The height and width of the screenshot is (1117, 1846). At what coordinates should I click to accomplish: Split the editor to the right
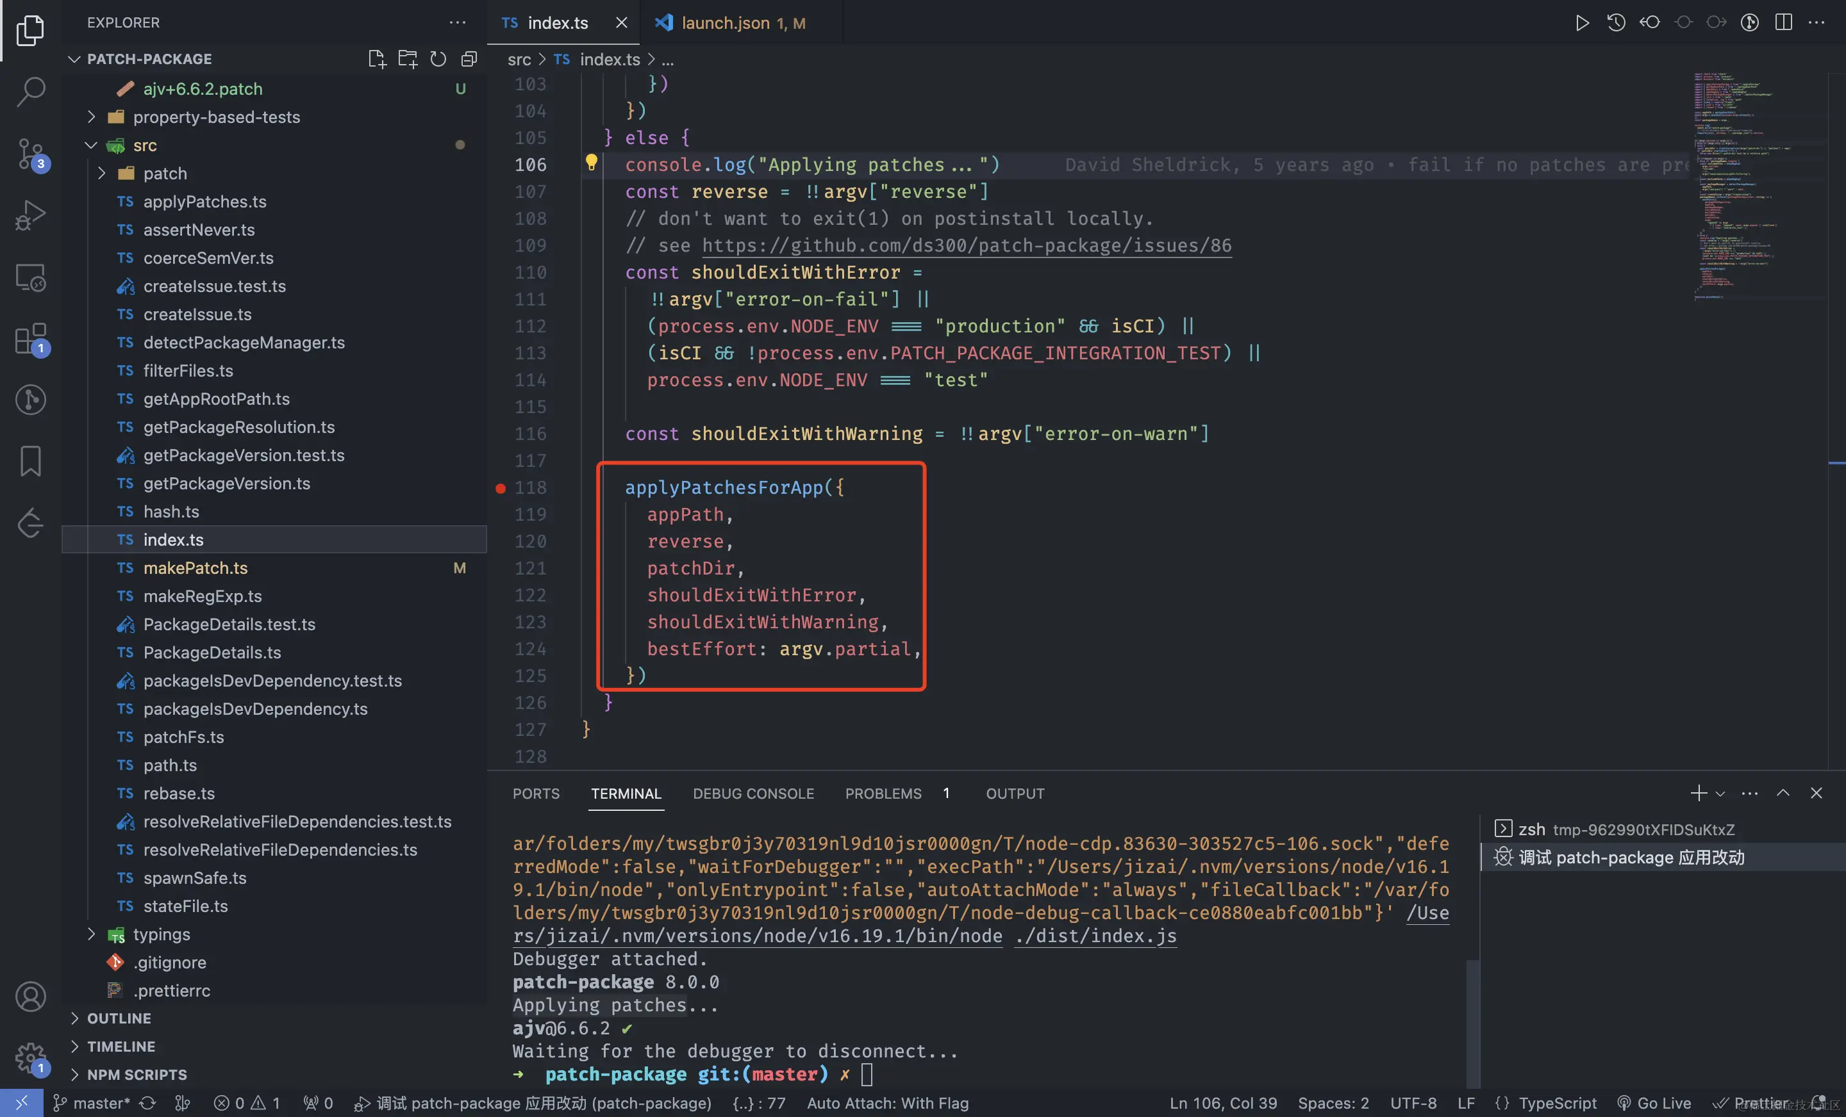coord(1783,22)
